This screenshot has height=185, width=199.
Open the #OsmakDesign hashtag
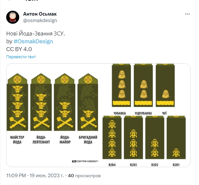tap(33, 41)
